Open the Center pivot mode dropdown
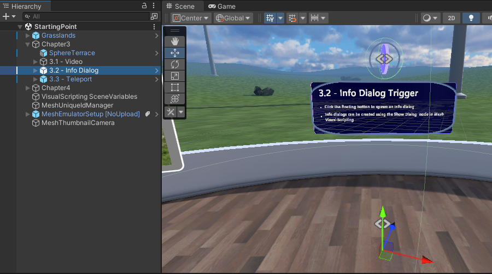Viewport: 492px width, 274px height. [191, 18]
